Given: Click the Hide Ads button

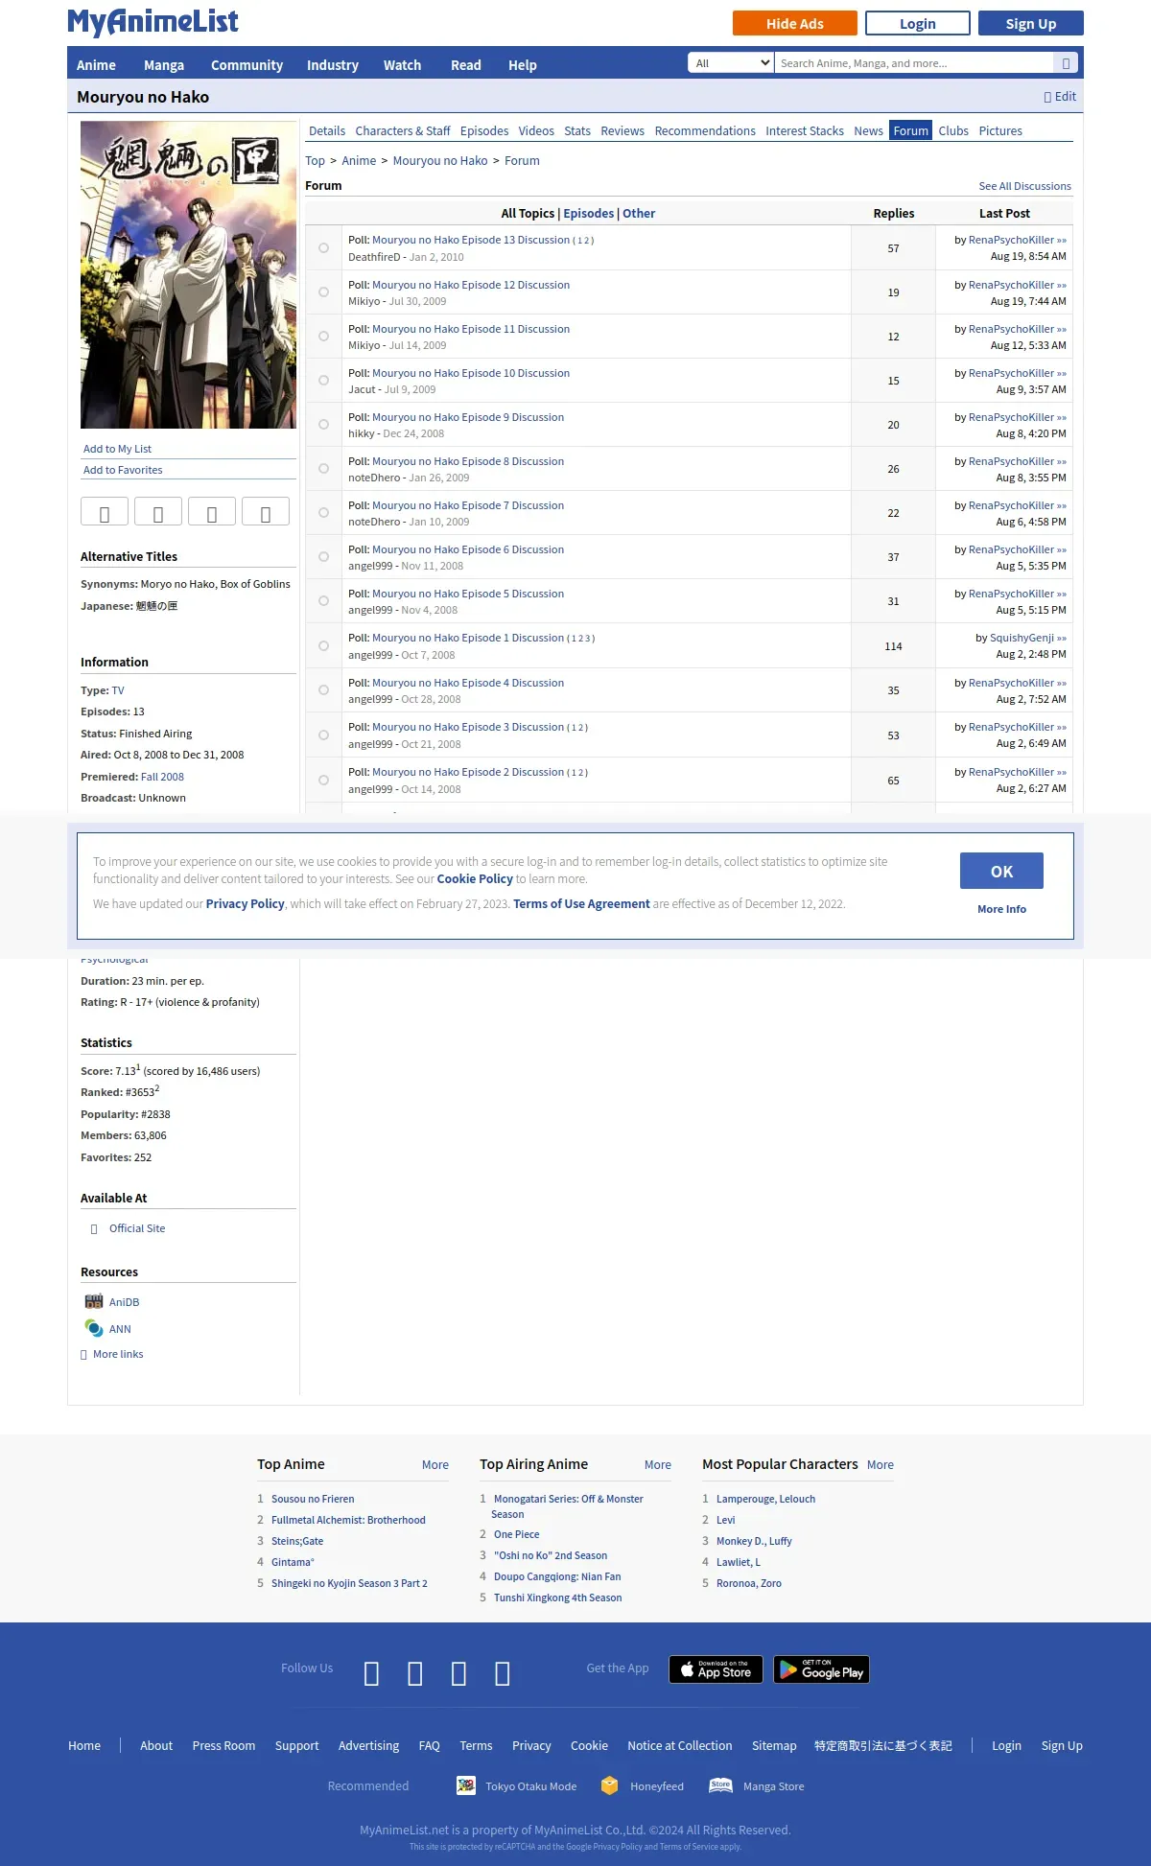Looking at the screenshot, I should point(794,23).
